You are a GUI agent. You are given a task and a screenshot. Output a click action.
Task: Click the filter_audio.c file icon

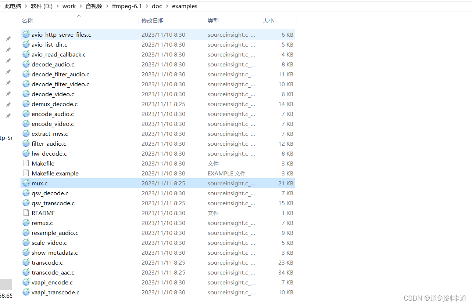[26, 144]
